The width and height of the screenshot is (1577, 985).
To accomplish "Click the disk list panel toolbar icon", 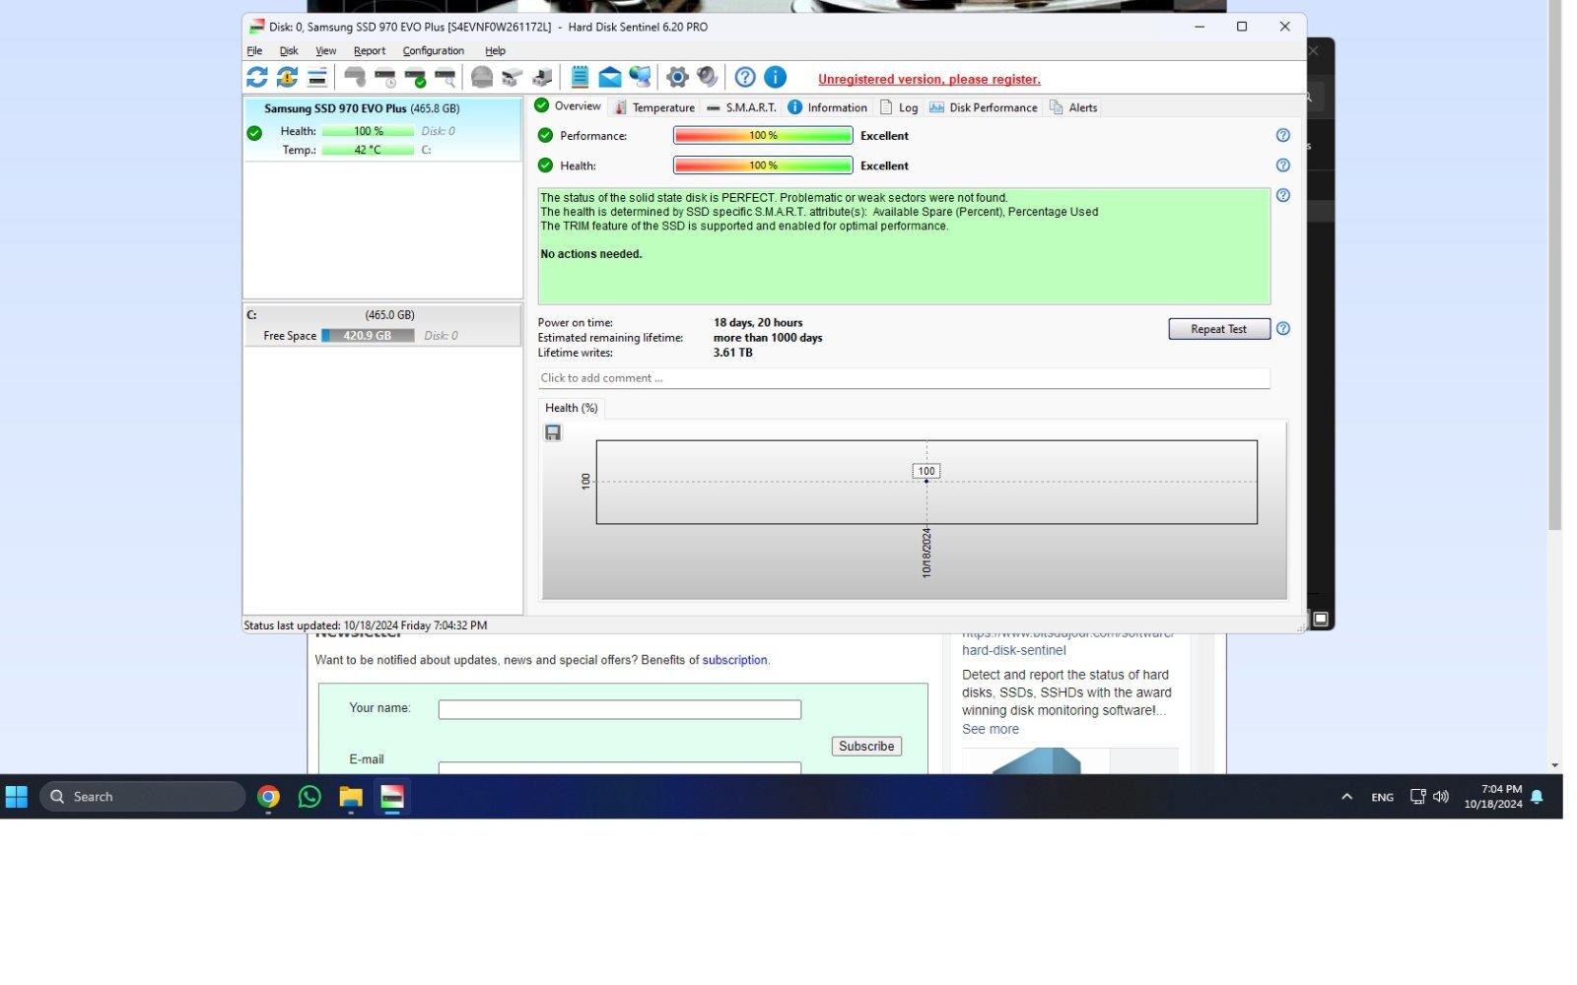I will click(x=317, y=77).
